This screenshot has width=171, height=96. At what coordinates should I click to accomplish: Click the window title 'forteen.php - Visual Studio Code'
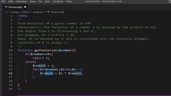tap(104, 1)
